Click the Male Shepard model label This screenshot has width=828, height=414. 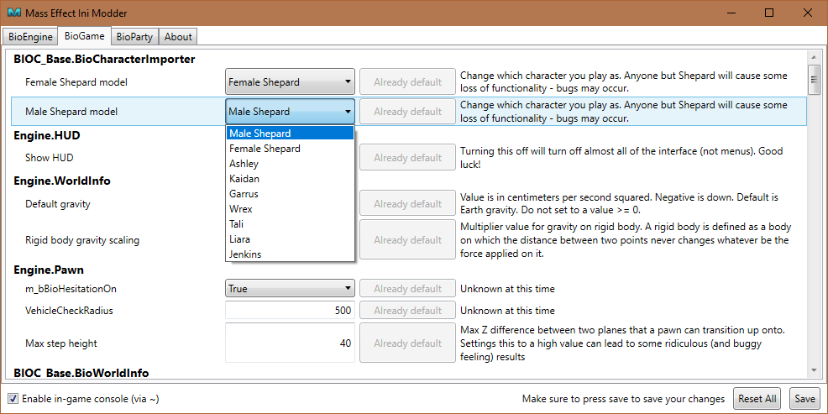71,112
